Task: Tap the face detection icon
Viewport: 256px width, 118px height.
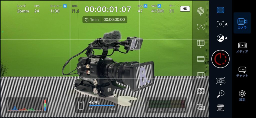Action: [201, 27]
